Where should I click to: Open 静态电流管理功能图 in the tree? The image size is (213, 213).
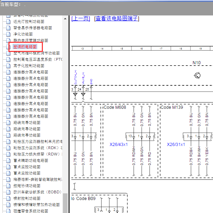[x=31, y=41]
